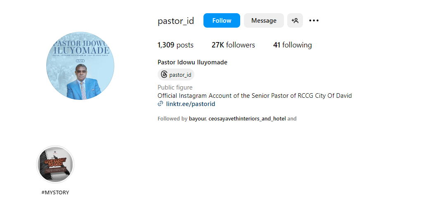
Task: Click the #MYSTORY highlight label
Action: (x=55, y=192)
